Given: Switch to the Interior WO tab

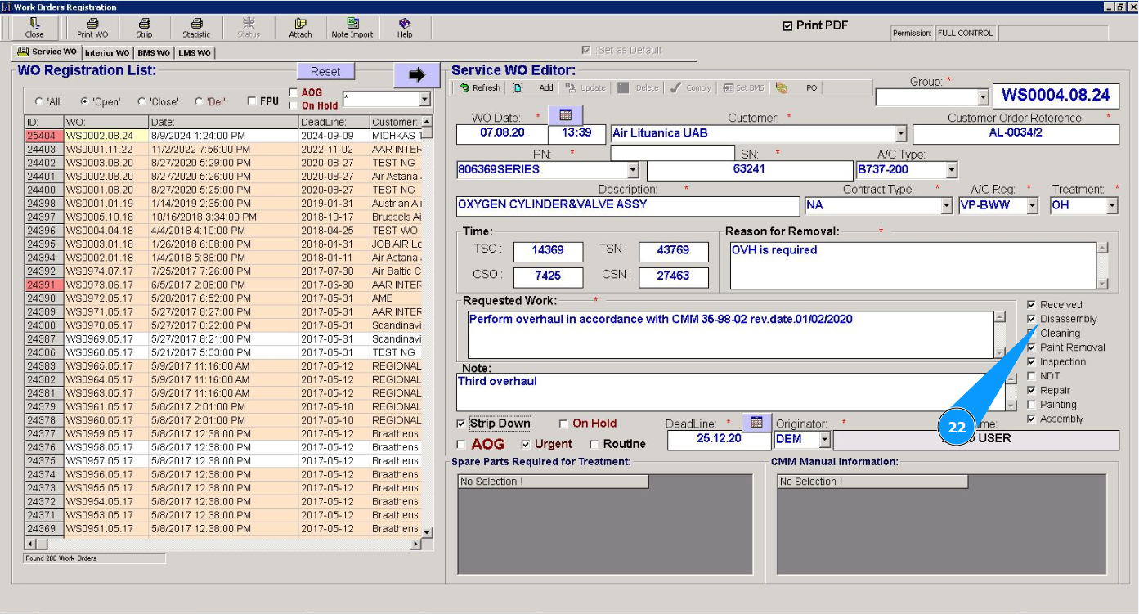Looking at the screenshot, I should 107,53.
